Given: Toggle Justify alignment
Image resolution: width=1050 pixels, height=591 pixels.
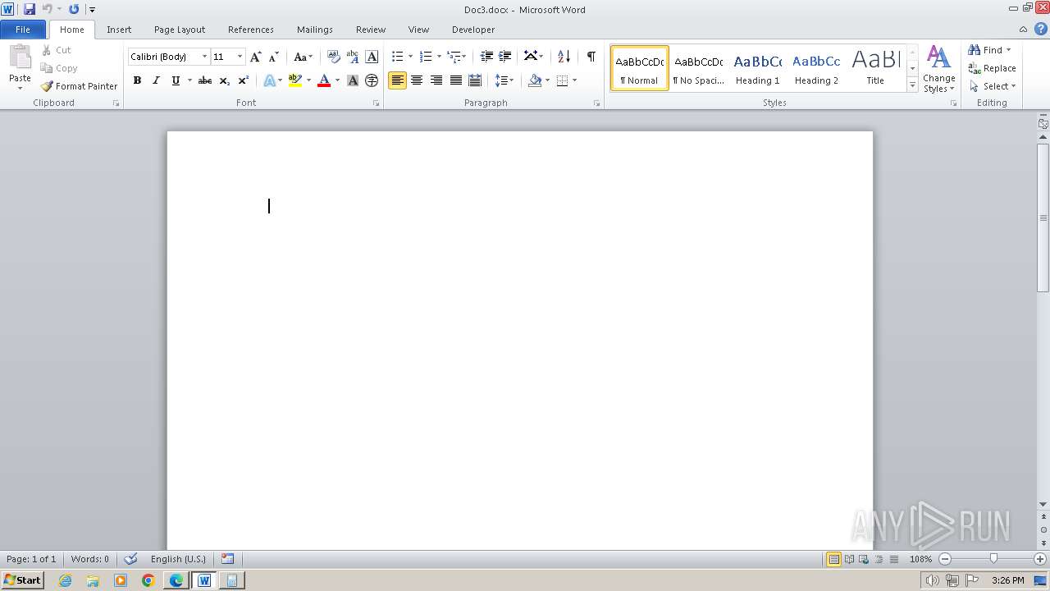Looking at the screenshot, I should [x=455, y=80].
